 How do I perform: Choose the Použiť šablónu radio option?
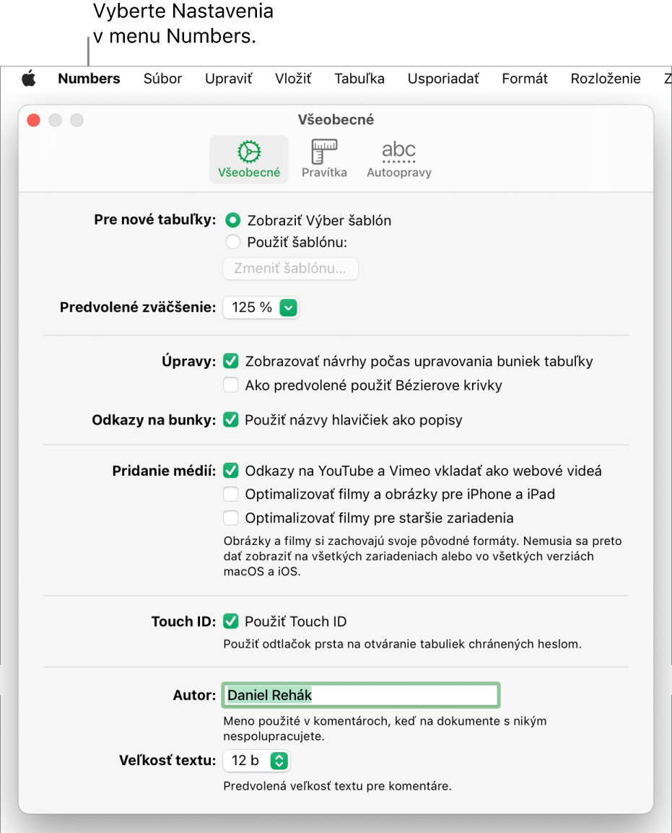(x=233, y=243)
